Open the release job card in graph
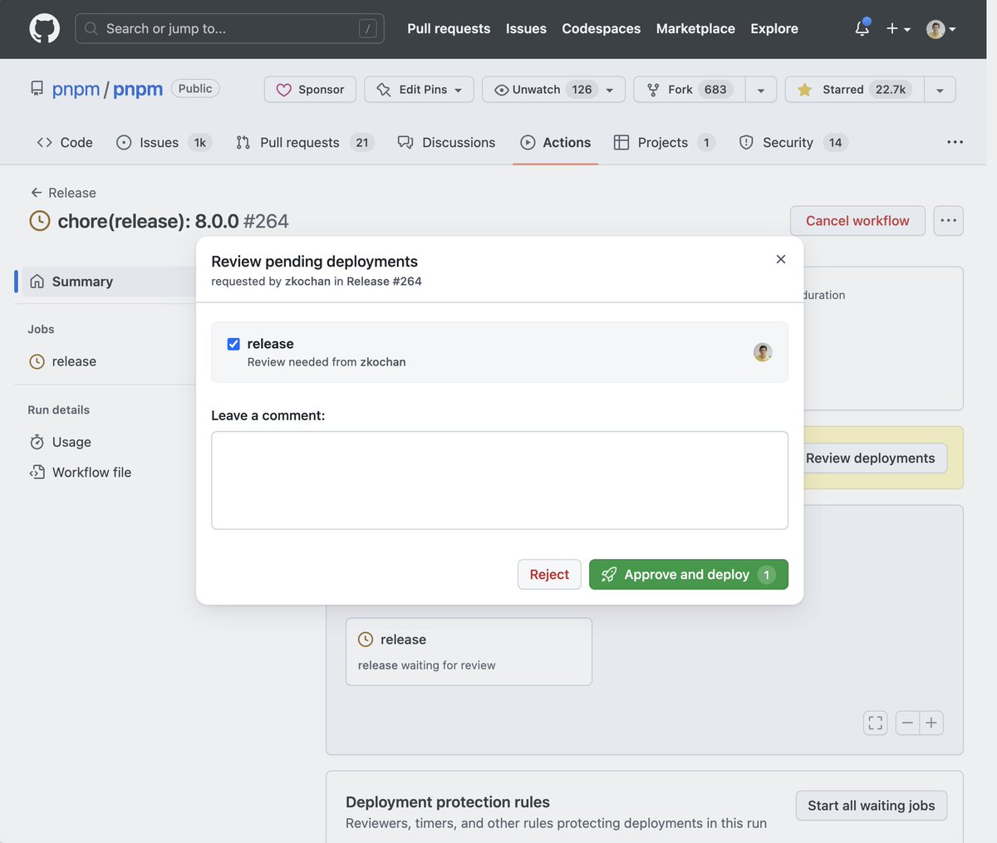Image resolution: width=997 pixels, height=843 pixels. pos(469,651)
